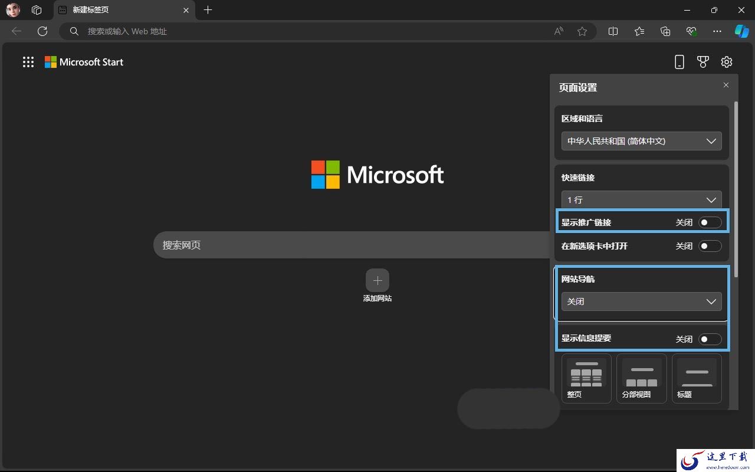This screenshot has width=755, height=472.
Task: Expand the 快速链接 rows dropdown
Action: coord(642,199)
